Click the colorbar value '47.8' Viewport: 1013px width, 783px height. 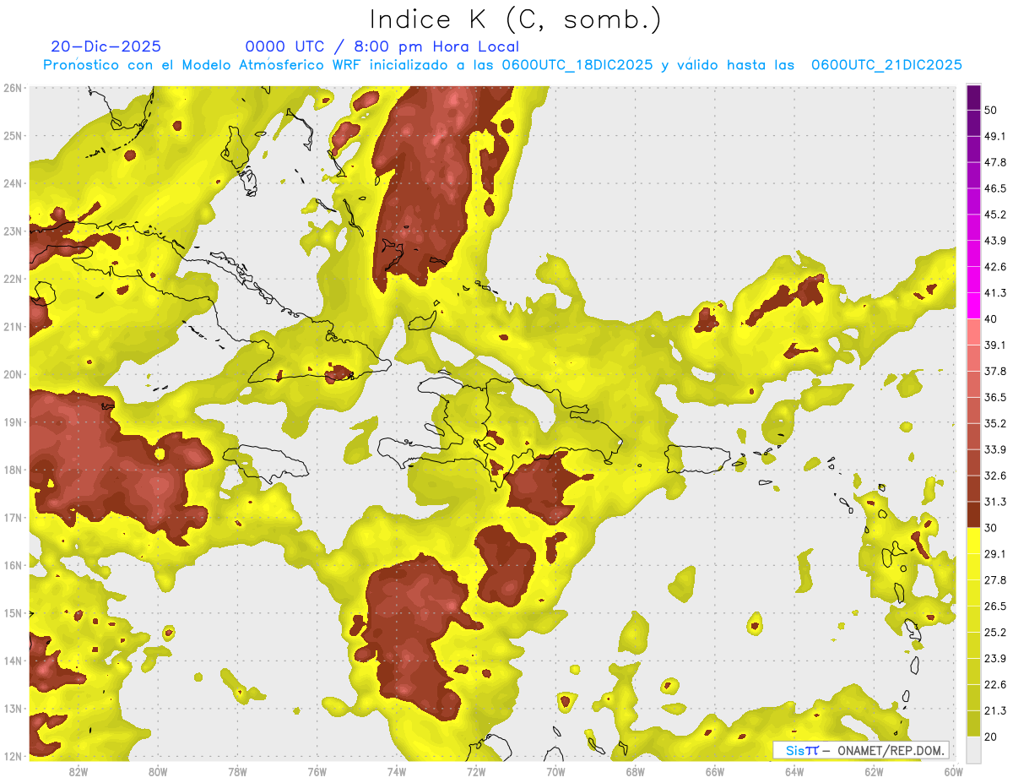pyautogui.click(x=995, y=162)
